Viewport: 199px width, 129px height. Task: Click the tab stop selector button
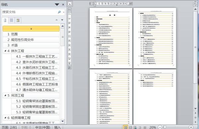click(x=70, y=4)
